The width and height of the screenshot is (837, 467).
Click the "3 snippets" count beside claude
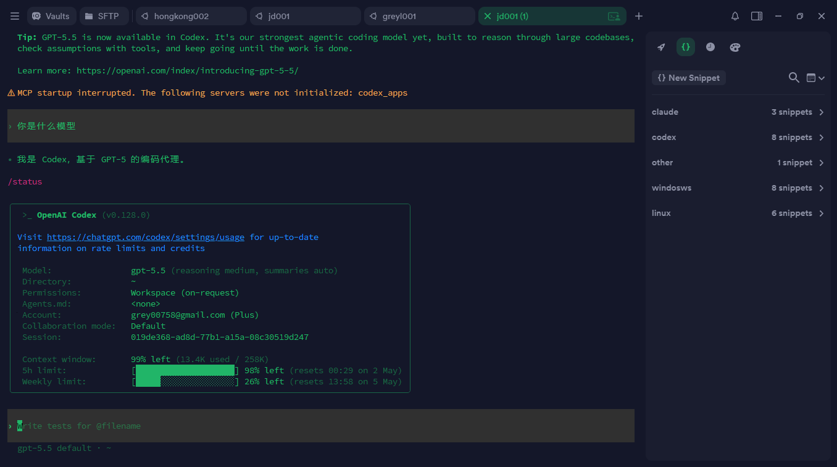(x=791, y=112)
